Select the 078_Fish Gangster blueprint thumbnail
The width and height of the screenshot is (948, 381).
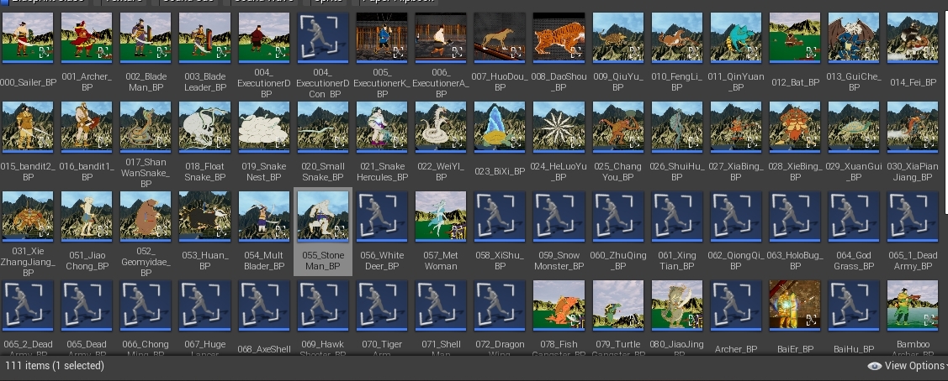559,305
